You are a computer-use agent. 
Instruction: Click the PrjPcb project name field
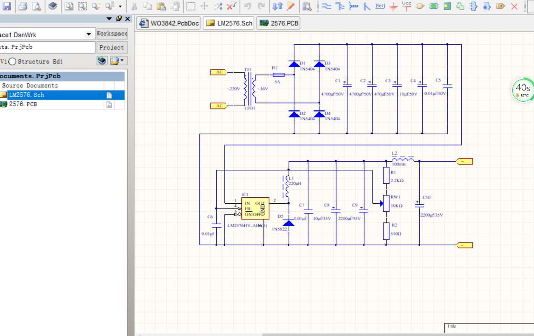(47, 47)
